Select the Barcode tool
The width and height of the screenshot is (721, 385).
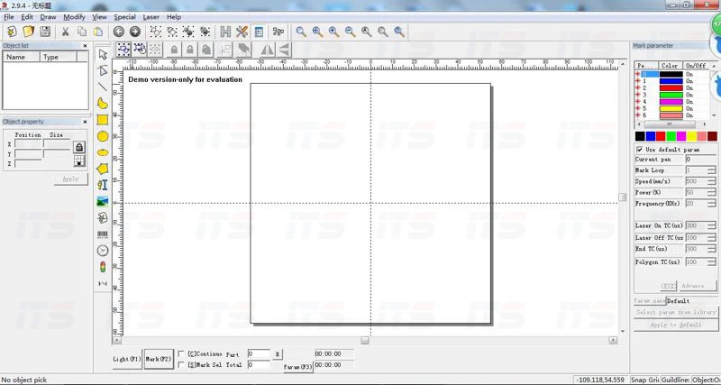click(x=103, y=234)
